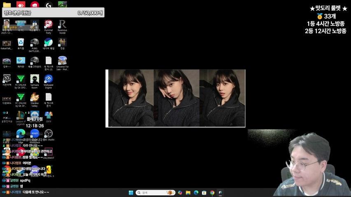Click the middle portrait photo in the image
351x197 pixels.
coord(176,98)
